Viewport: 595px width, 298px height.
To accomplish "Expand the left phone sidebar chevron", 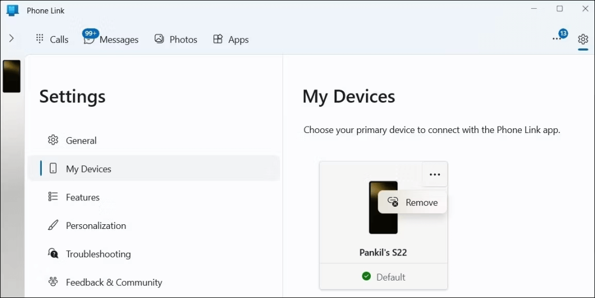I will [12, 38].
